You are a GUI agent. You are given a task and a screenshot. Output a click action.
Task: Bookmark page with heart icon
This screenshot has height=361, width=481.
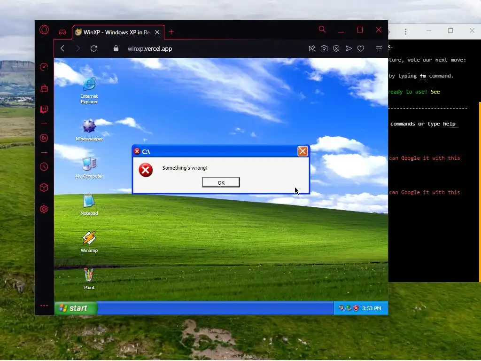361,48
